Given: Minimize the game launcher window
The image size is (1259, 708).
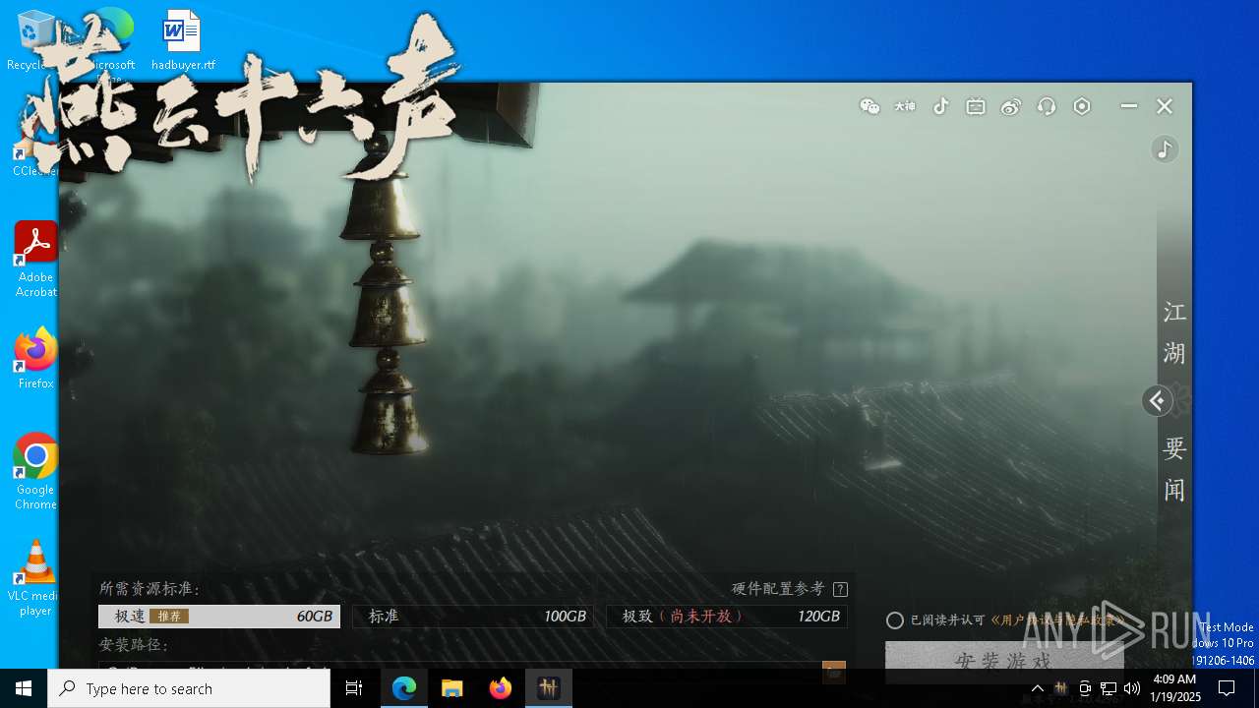Looking at the screenshot, I should (x=1129, y=106).
